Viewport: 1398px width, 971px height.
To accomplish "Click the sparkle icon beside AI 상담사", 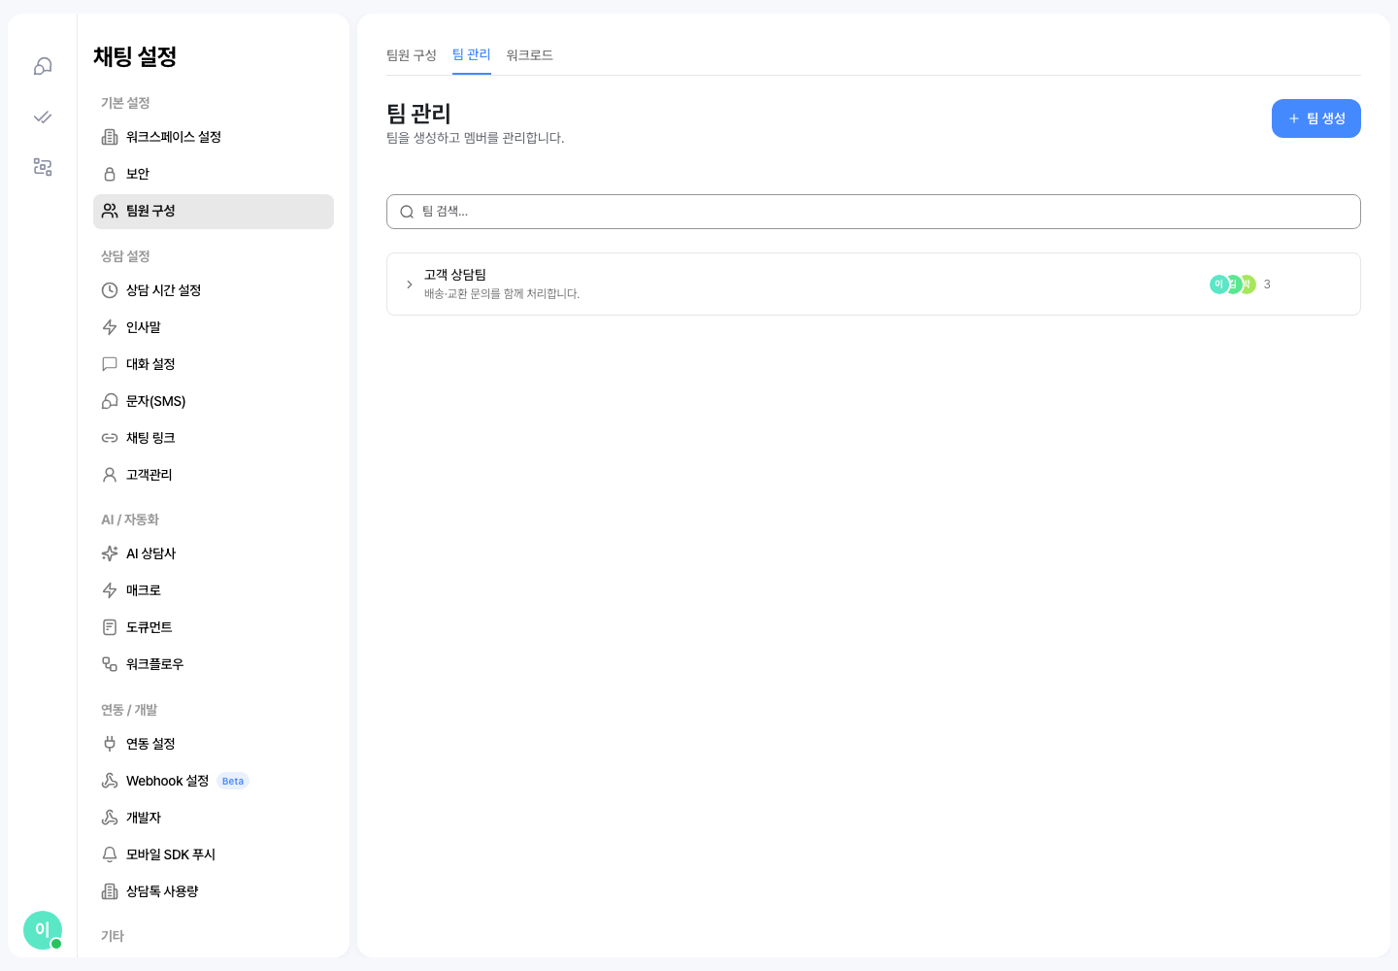I will 110,553.
